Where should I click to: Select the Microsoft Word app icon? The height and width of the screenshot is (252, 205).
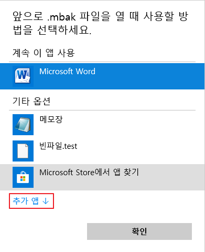click(x=23, y=76)
